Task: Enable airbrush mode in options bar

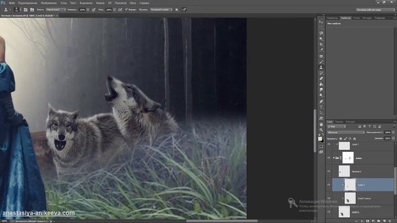Action: (x=120, y=10)
